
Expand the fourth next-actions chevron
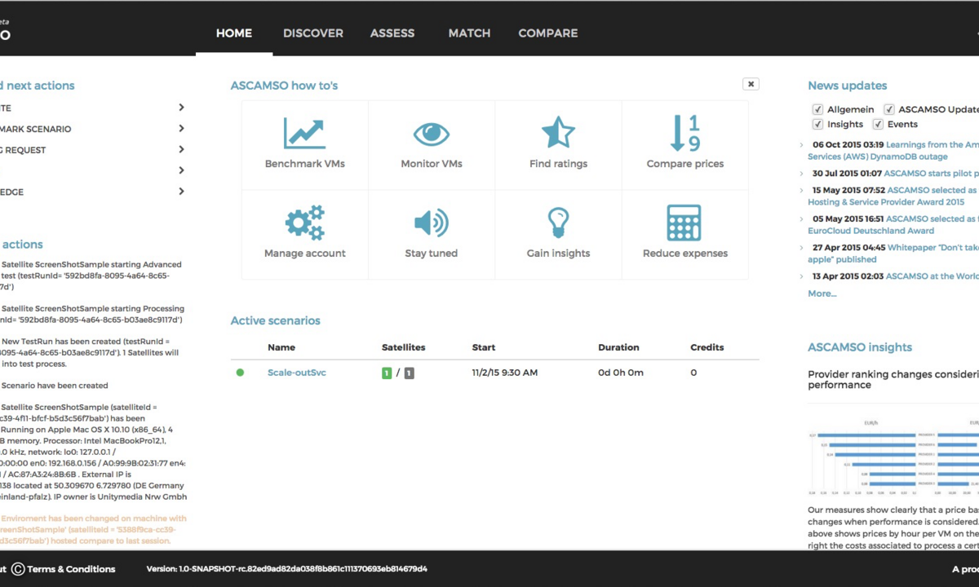pyautogui.click(x=181, y=170)
